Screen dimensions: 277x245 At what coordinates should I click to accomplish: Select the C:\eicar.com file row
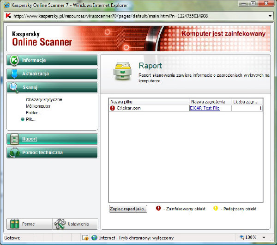186,108
